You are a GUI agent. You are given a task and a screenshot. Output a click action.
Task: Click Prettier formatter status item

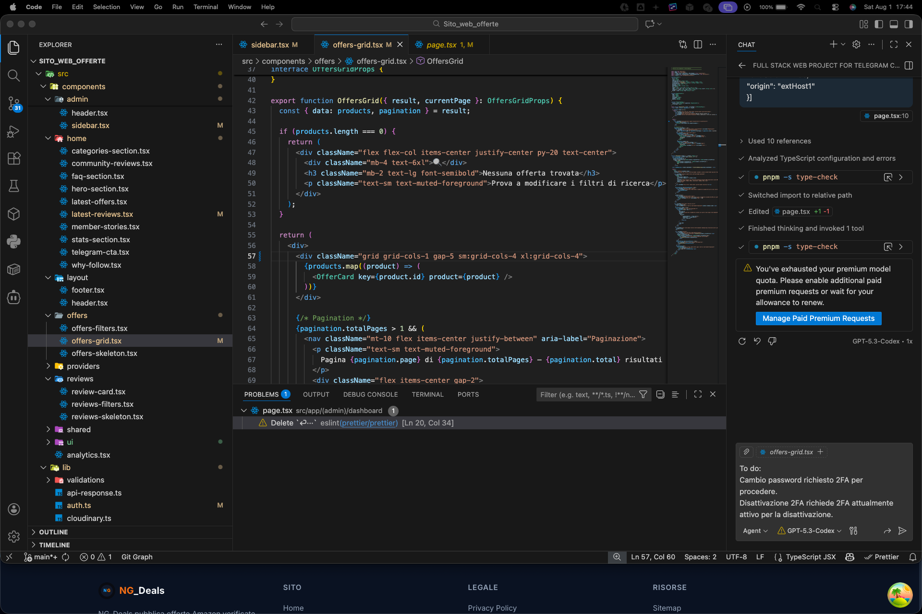tap(882, 557)
